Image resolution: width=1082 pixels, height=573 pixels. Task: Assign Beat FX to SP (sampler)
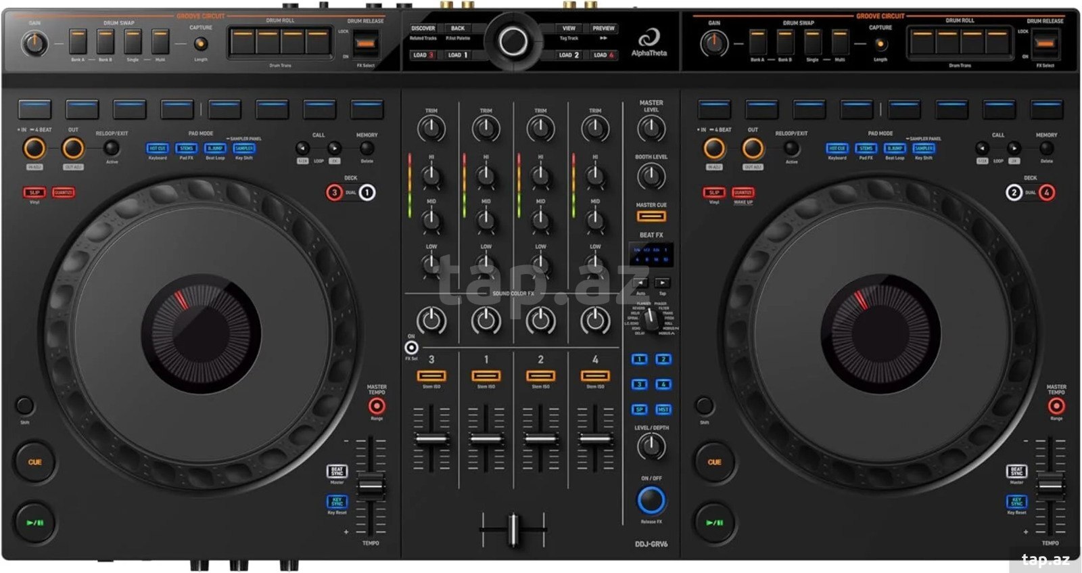pyautogui.click(x=640, y=409)
